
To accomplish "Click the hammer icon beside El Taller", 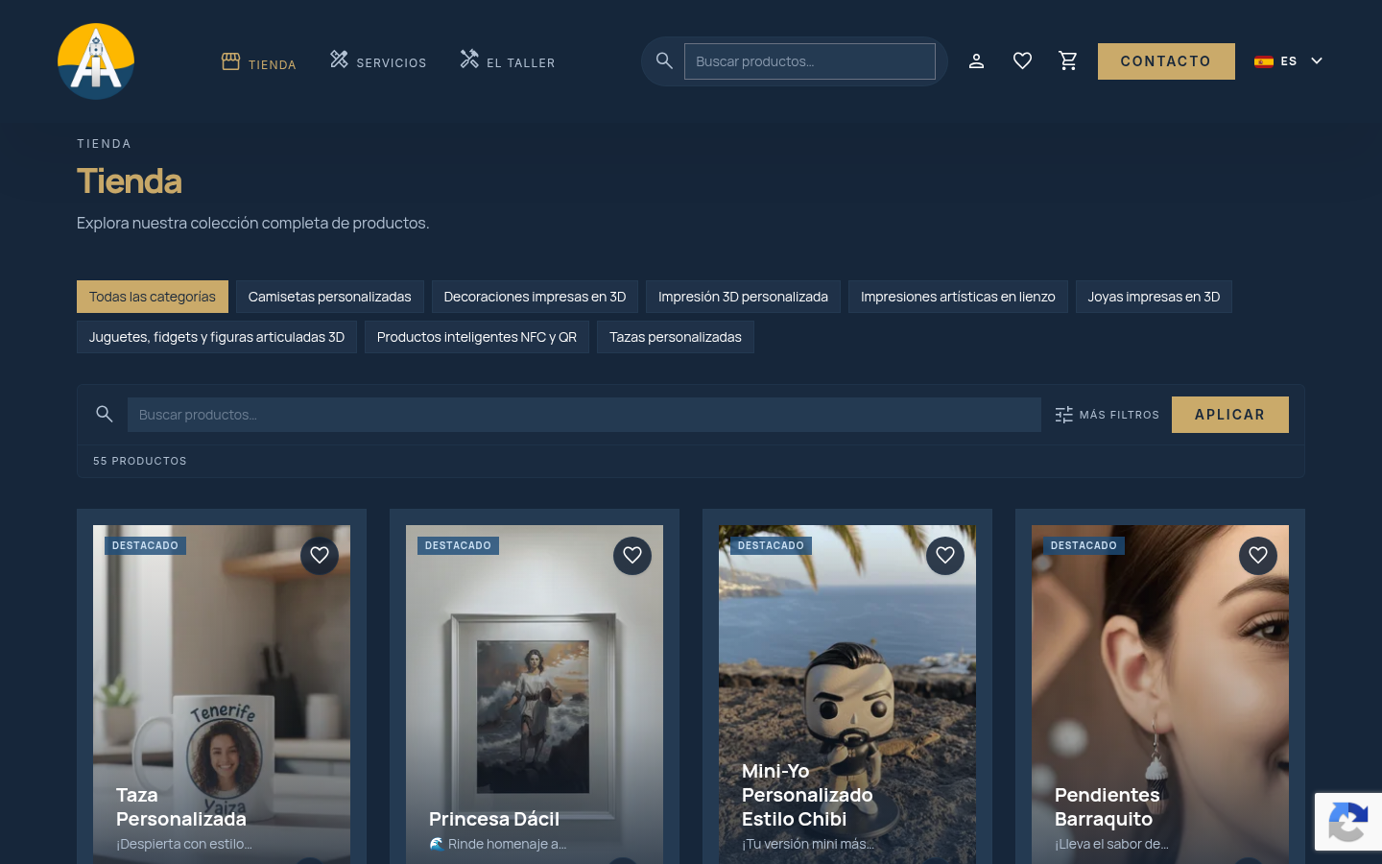I will pos(469,60).
